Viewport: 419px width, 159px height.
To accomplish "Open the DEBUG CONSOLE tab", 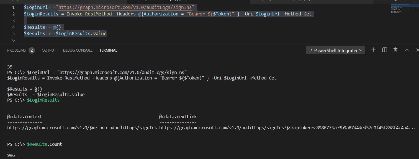I will [x=78, y=50].
